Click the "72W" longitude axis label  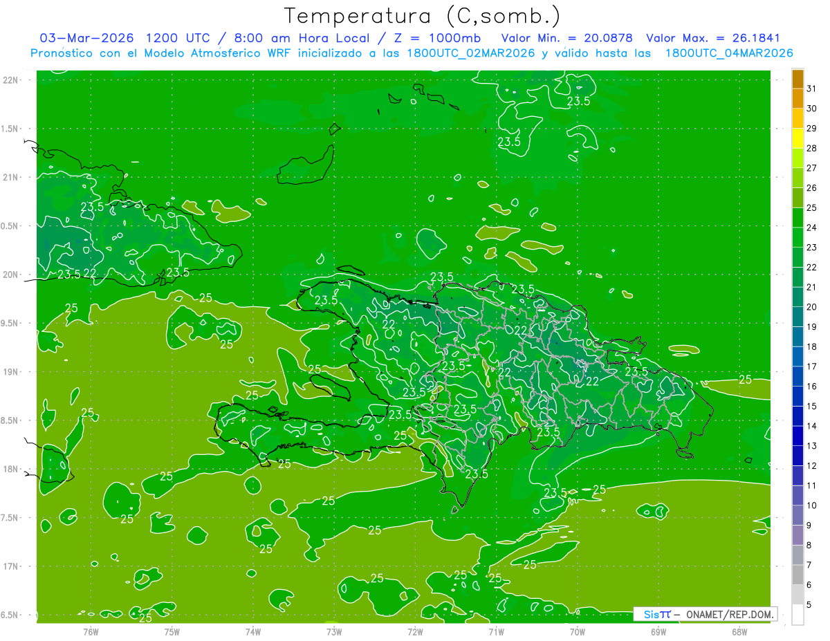415,631
